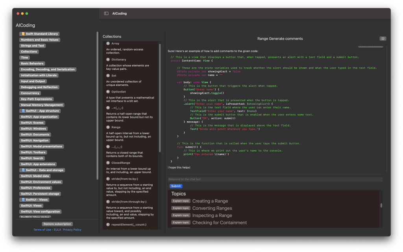Screen dimensions: 403x252
Task: Click the Topics panel scrollbar
Action: (x=381, y=206)
